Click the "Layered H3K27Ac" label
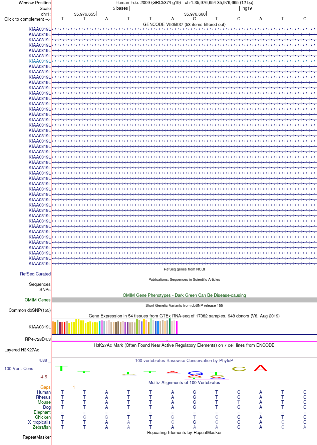 (x=22, y=350)
